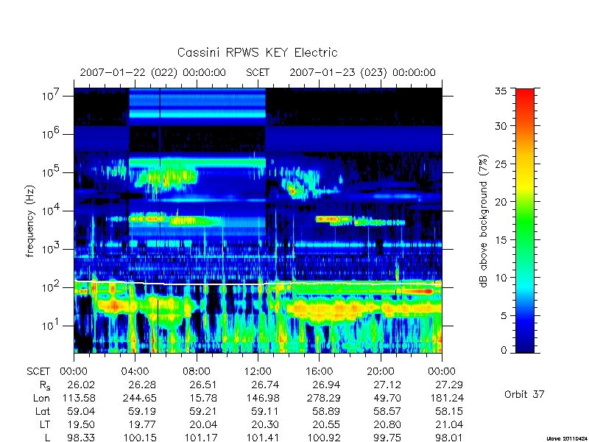Image resolution: width=589 pixels, height=442 pixels.
Task: Click the 10^3 frequency tick label
Action: (x=52, y=249)
